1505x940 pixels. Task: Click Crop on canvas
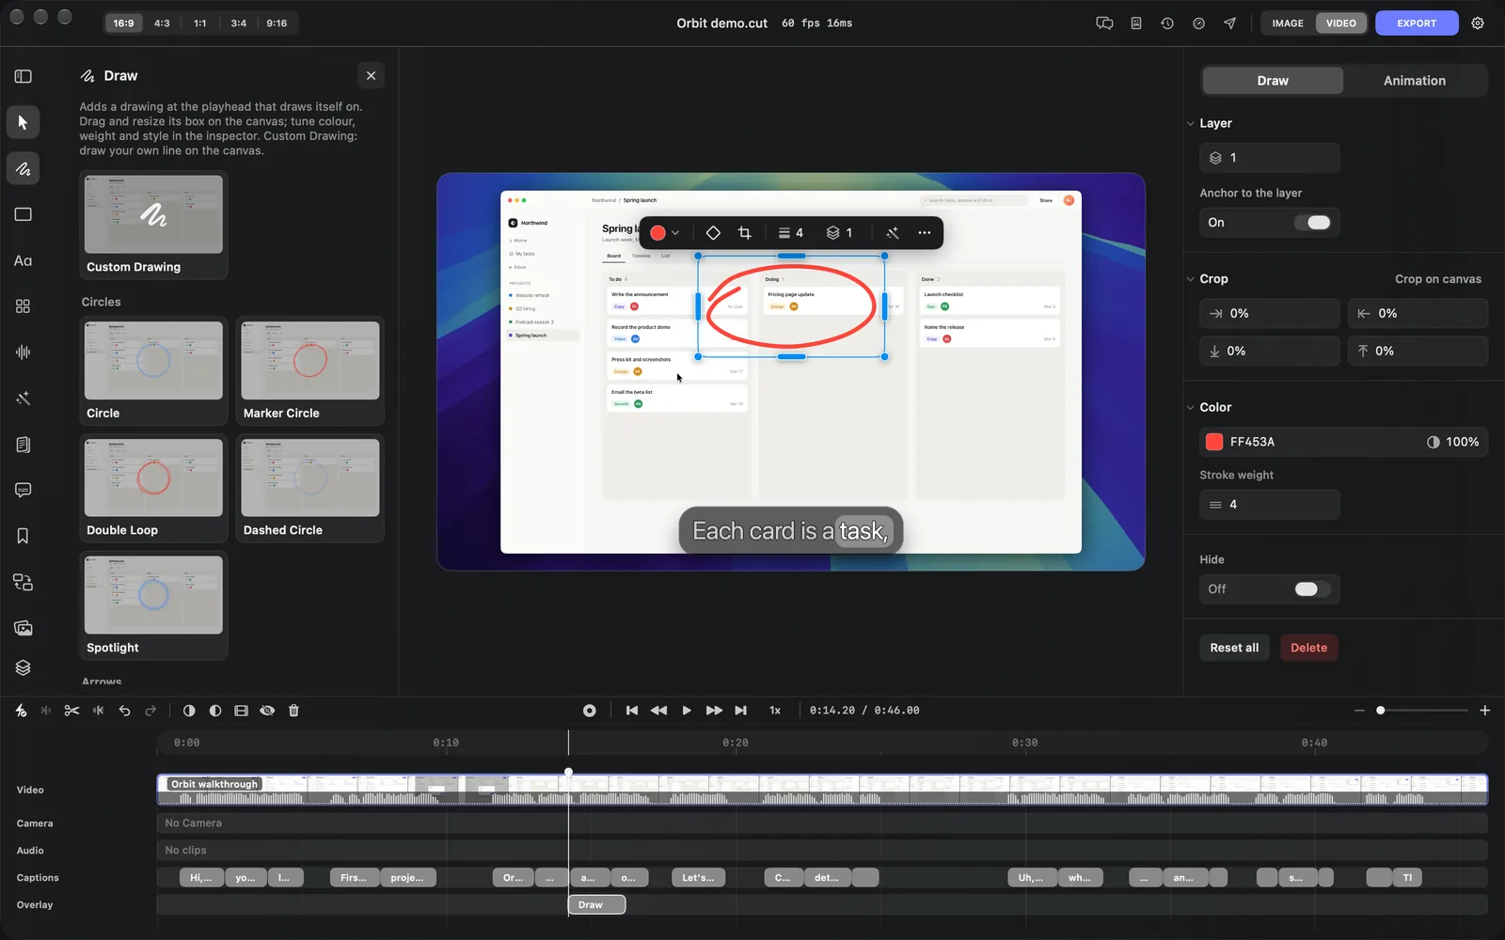click(1437, 279)
